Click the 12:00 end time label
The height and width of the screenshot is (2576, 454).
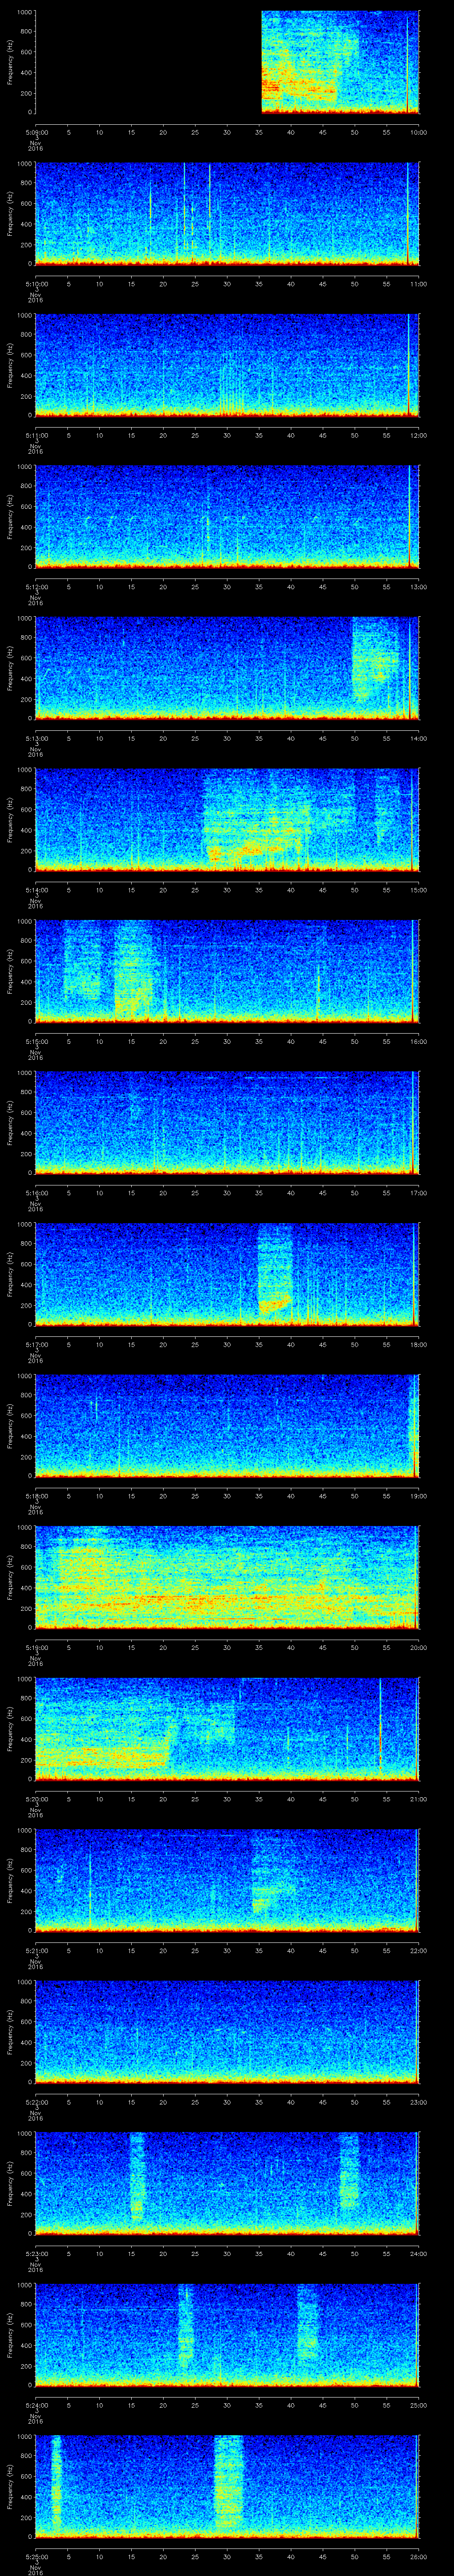[x=419, y=435]
